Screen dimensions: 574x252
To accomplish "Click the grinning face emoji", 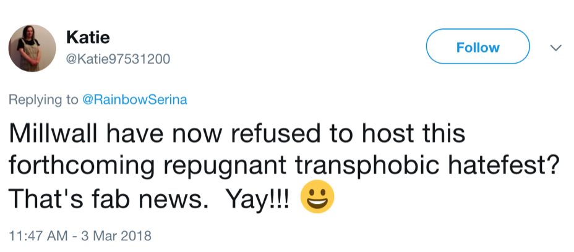I will click(317, 199).
